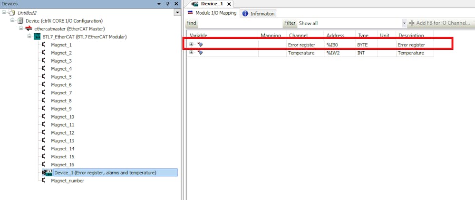Click the ctrlX CORE Device icon
This screenshot has height=200, width=475.
coord(20,21)
